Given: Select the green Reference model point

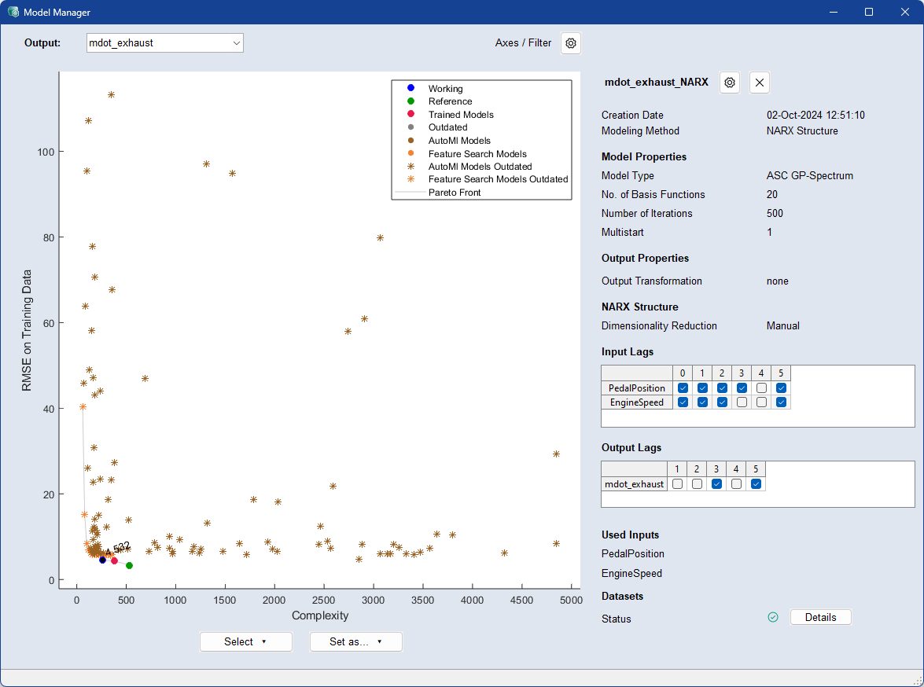Looking at the screenshot, I should pyautogui.click(x=129, y=565).
